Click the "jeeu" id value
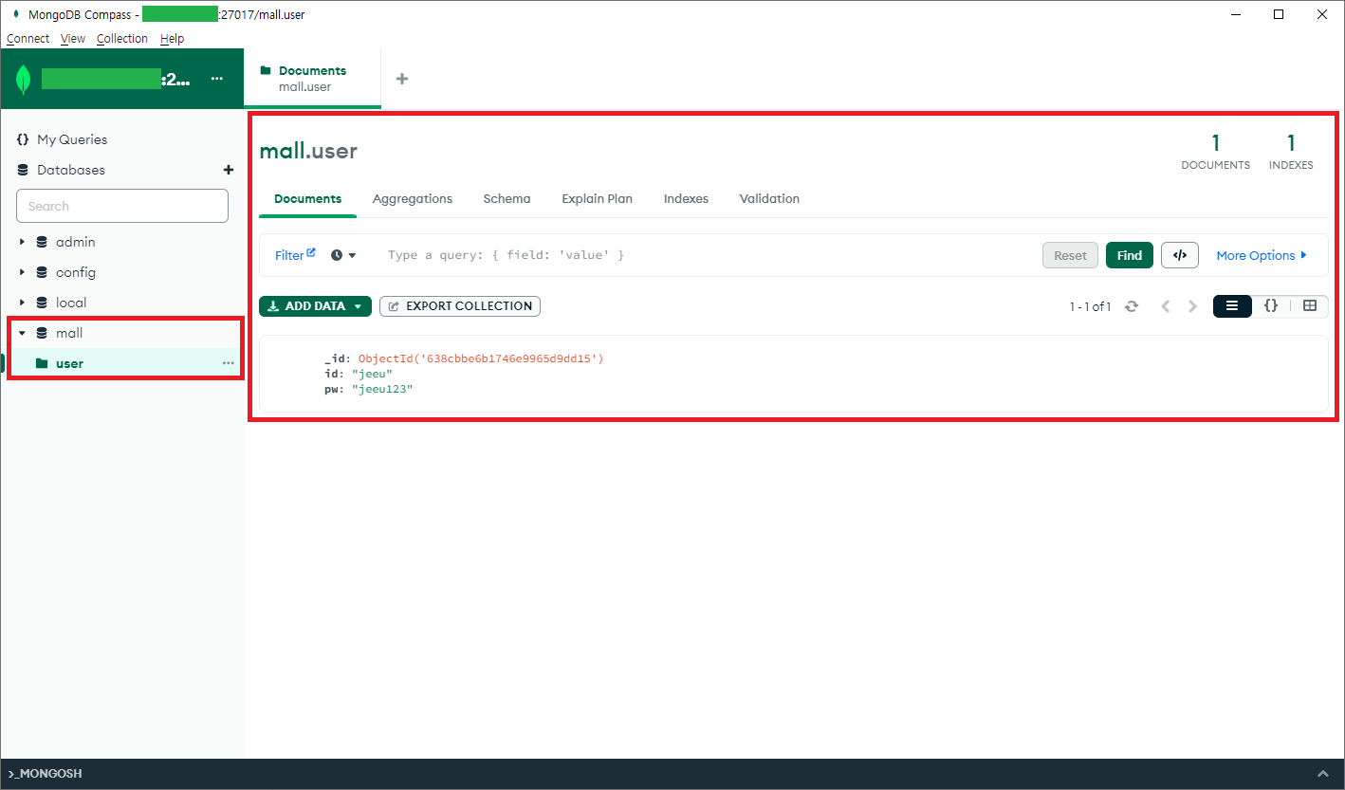The height and width of the screenshot is (790, 1345). [372, 374]
